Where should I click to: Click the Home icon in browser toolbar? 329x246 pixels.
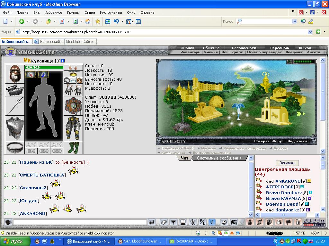[x=88, y=21]
